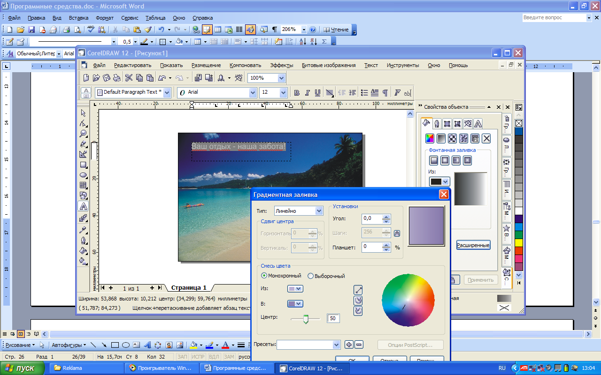
Task: Select the Pick (arrow) tool in CorelDRAW
Action: point(84,113)
